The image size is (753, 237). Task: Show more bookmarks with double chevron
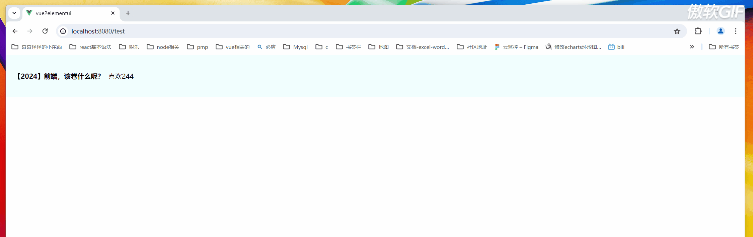(x=692, y=47)
